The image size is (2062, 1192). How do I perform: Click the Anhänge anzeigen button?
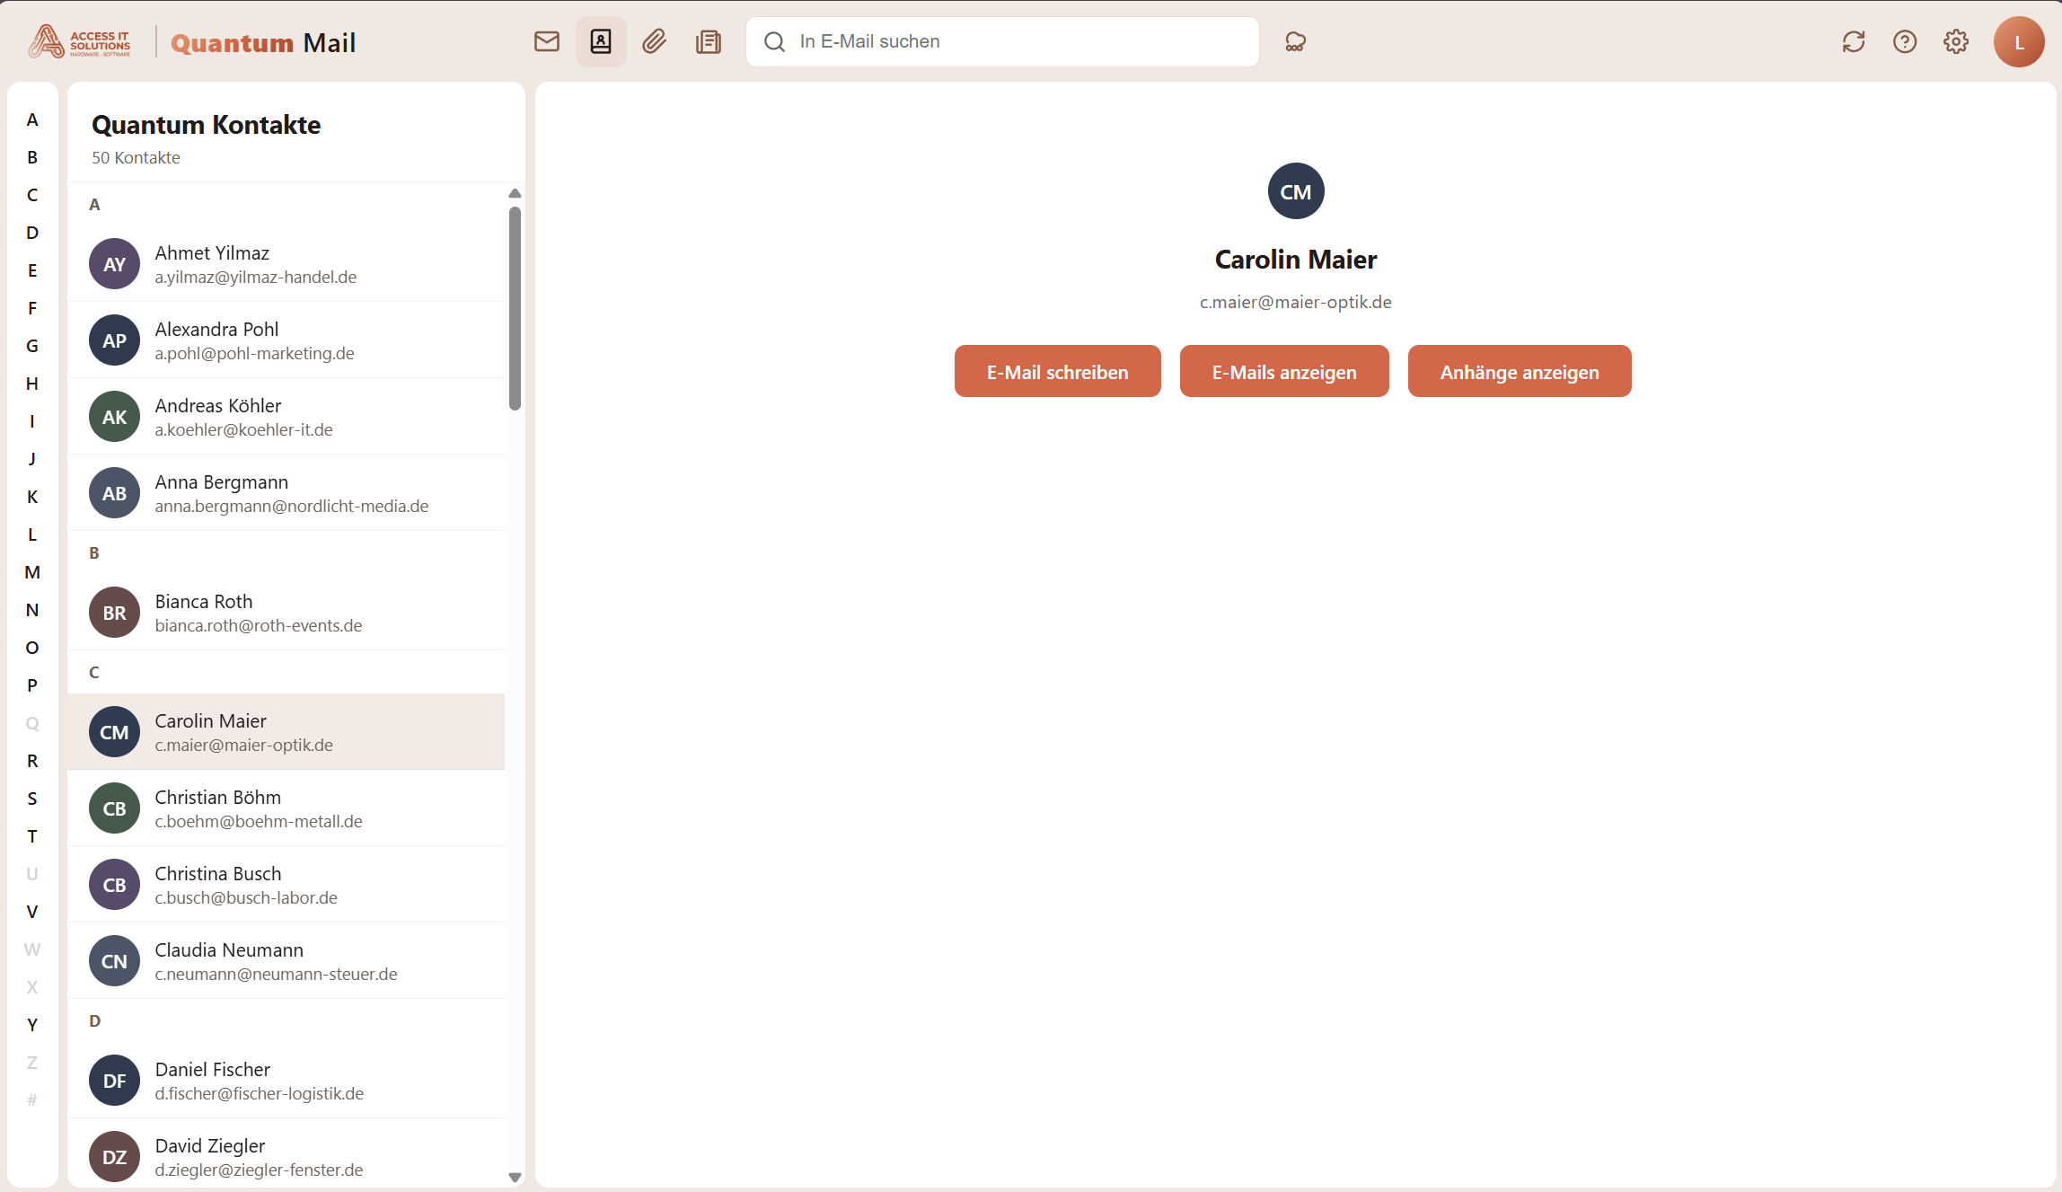[1520, 371]
